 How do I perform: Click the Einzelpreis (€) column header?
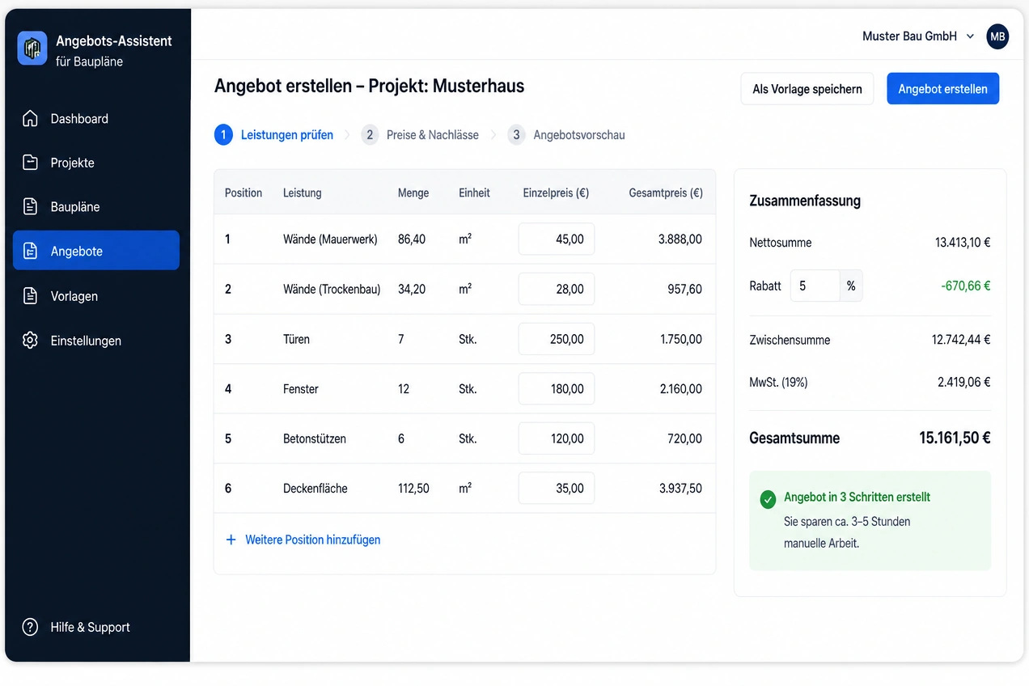coord(556,193)
